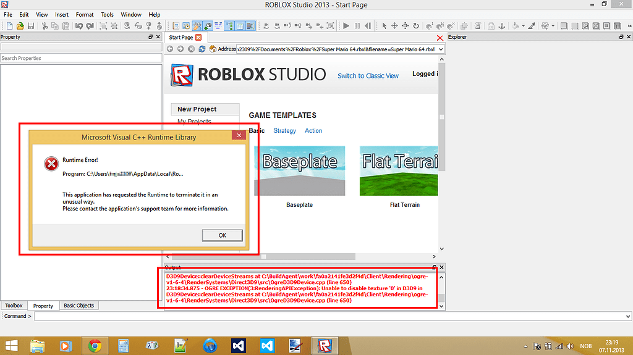Click the browser Stop icon
Viewport: 633px width, 355px height.
192,49
